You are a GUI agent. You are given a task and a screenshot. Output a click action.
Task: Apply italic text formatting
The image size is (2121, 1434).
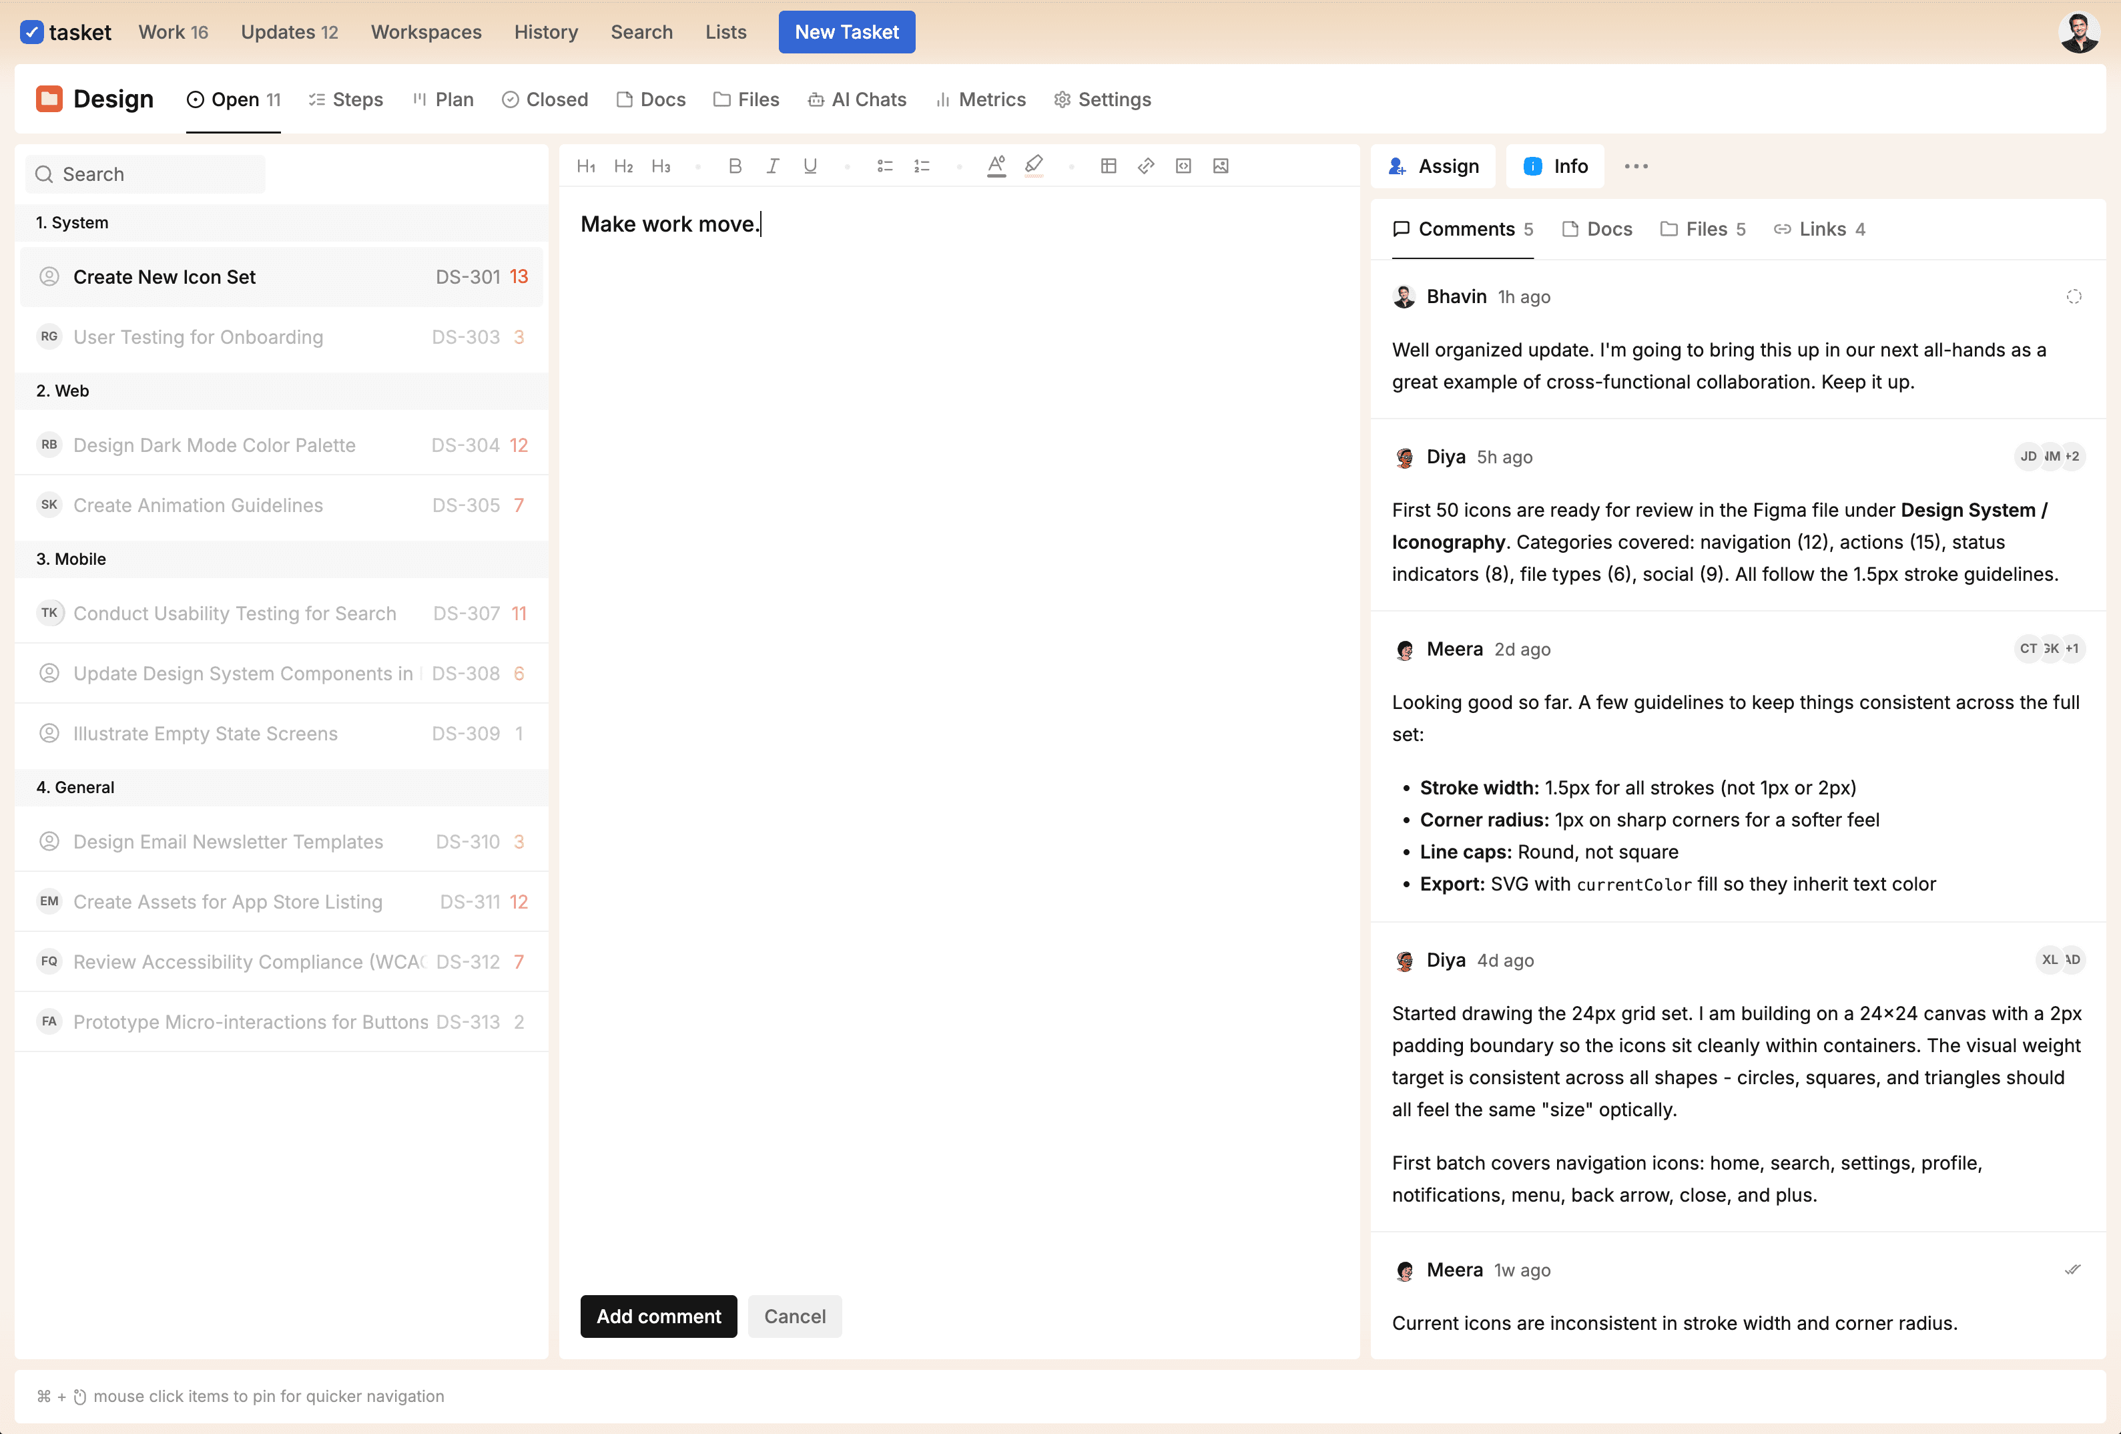(772, 166)
